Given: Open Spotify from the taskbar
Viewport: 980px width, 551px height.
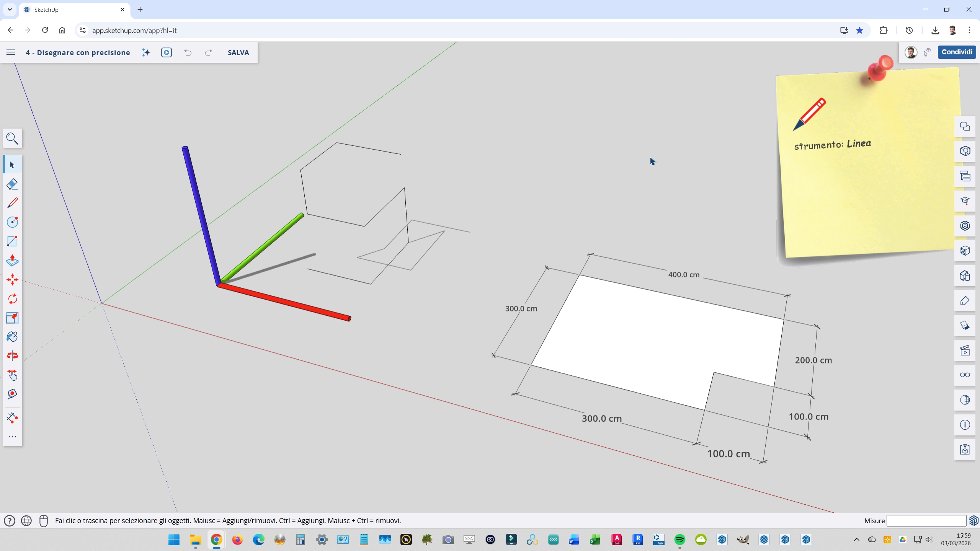Looking at the screenshot, I should tap(680, 540).
